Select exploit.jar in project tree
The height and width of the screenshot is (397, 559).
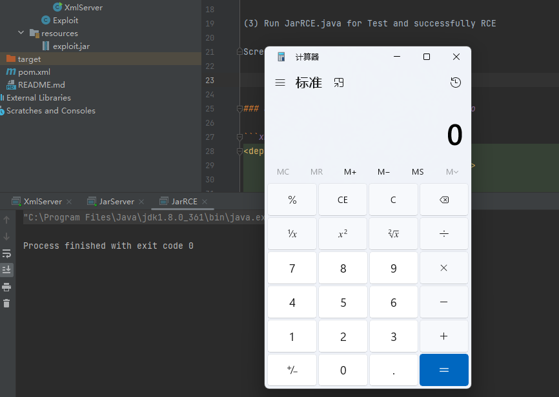point(66,46)
